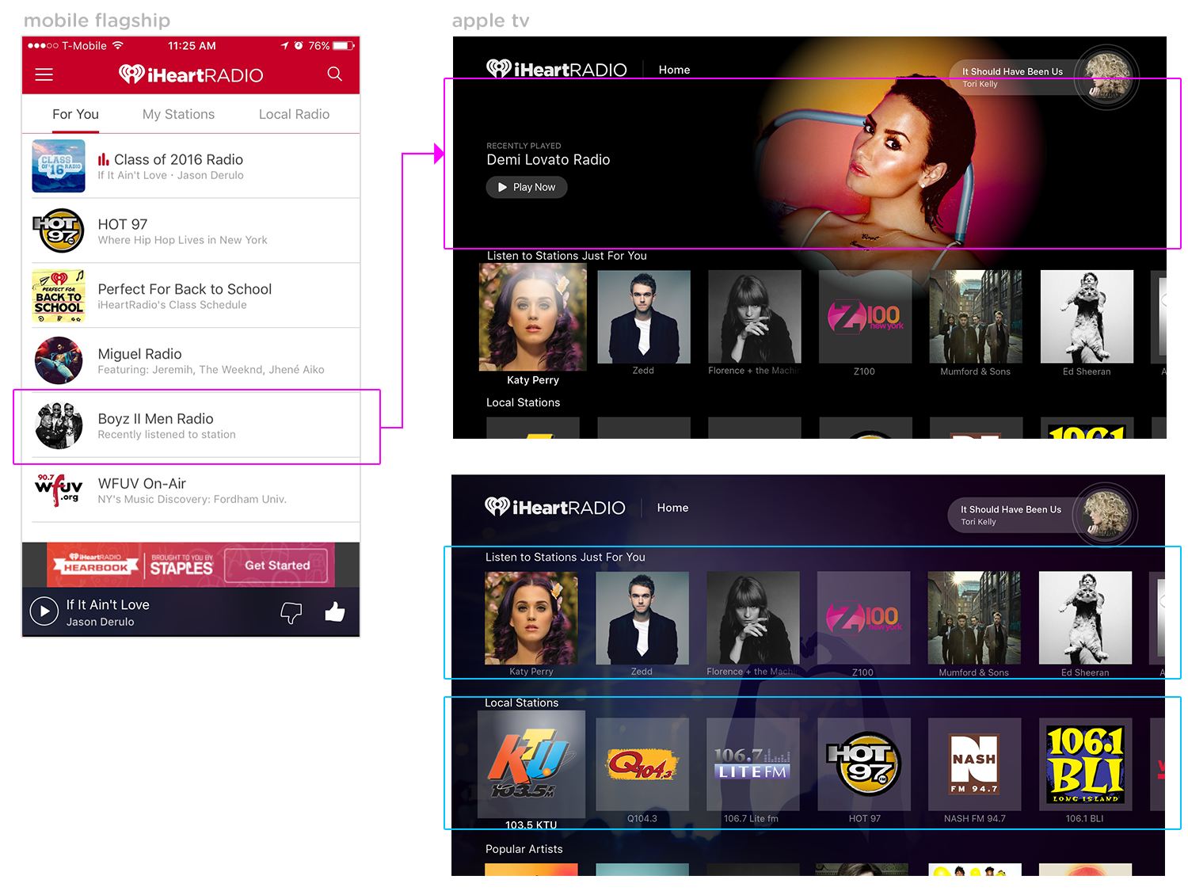Image resolution: width=1188 pixels, height=891 pixels.
Task: Open Boyz II Men Radio station title
Action: click(x=155, y=419)
